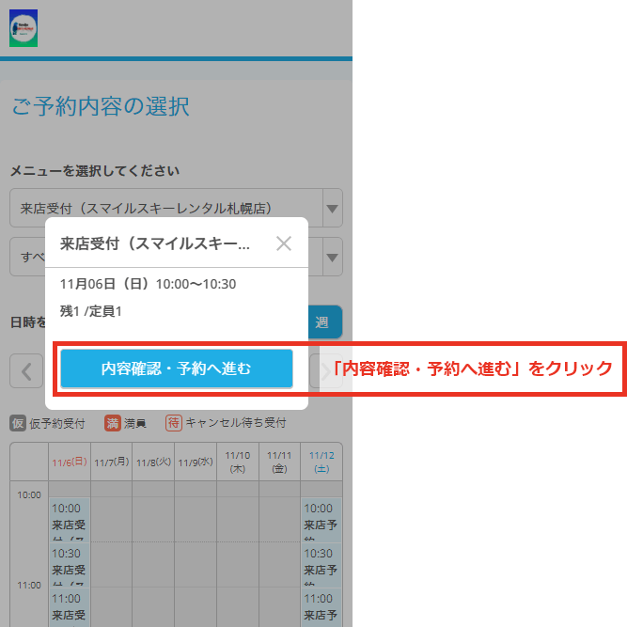
Task: Click the 待 cancel-wait legend icon
Action: [x=174, y=423]
